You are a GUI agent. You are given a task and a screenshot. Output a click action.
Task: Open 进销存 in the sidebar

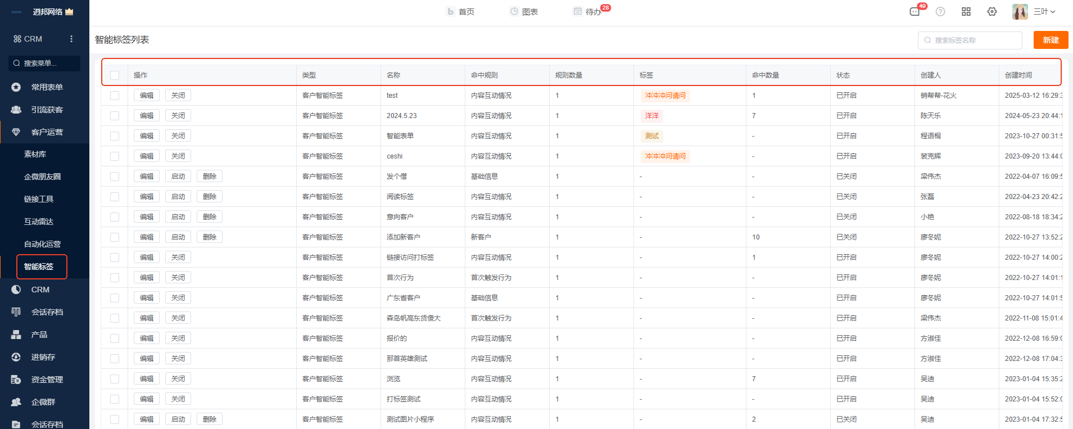[x=43, y=357]
